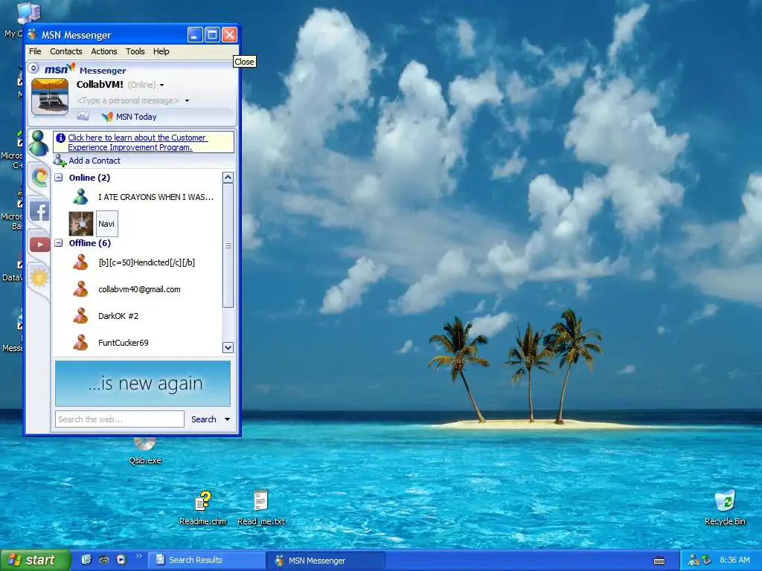Image resolution: width=762 pixels, height=571 pixels.
Task: Click the info icon beside the Customer Experience notice
Action: click(61, 138)
